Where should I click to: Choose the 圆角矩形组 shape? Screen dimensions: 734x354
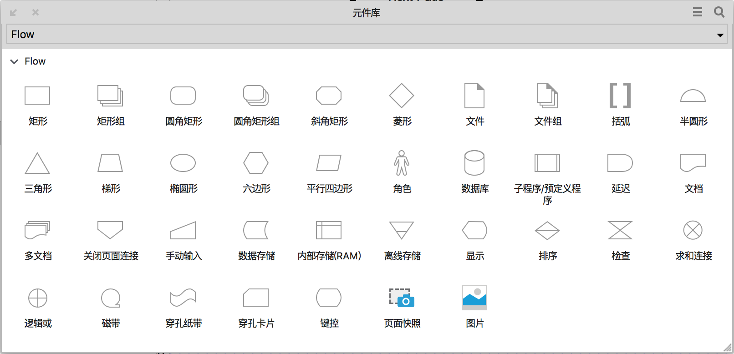[x=256, y=96]
